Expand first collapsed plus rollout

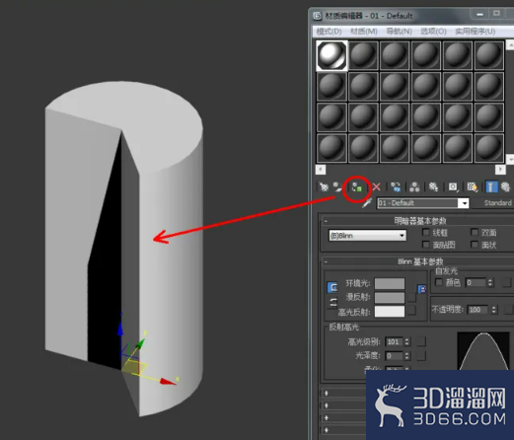pyautogui.click(x=327, y=393)
